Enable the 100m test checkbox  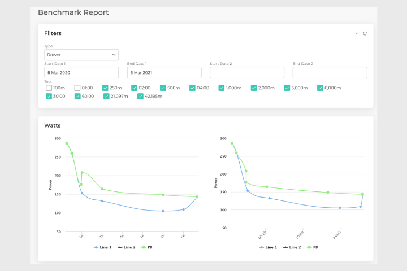tap(49, 88)
